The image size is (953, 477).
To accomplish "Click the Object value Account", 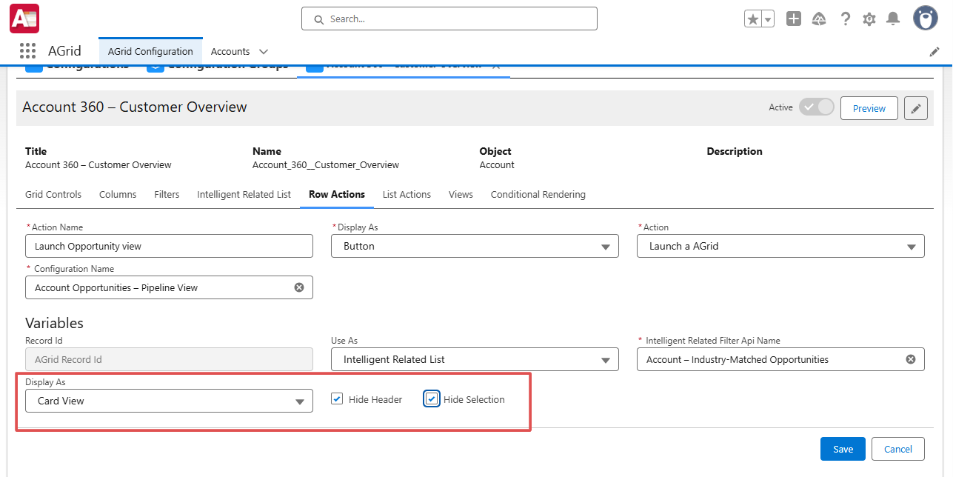I will tap(497, 164).
